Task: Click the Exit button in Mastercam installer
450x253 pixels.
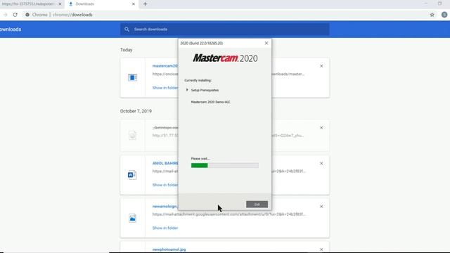Action: pyautogui.click(x=257, y=205)
